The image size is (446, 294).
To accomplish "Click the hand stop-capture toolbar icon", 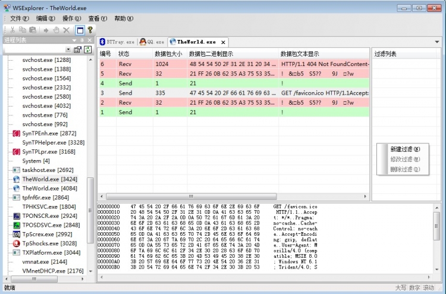I will tap(56, 30).
